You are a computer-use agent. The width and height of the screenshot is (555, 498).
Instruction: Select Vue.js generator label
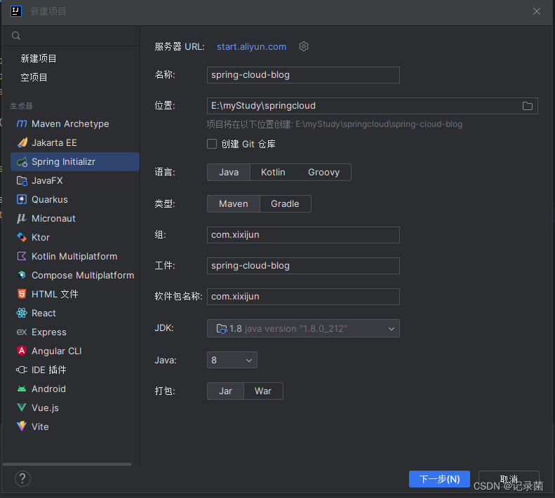45,408
